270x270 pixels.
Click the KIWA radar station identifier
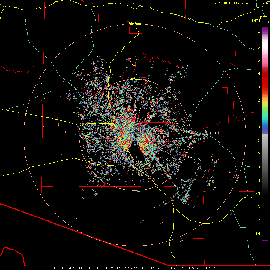click(172, 268)
